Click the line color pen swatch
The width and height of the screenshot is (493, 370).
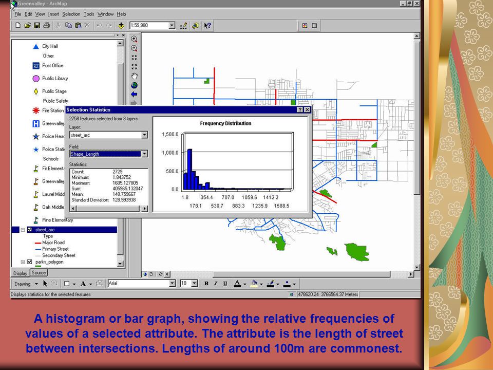(x=271, y=284)
